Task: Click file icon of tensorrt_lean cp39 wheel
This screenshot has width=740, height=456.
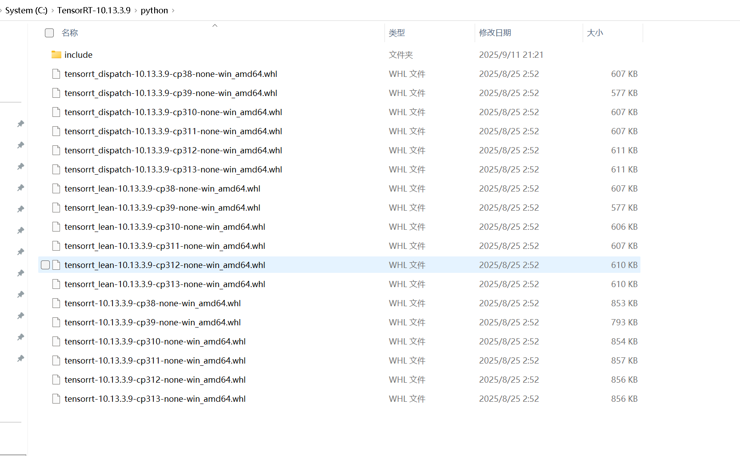Action: coord(56,208)
